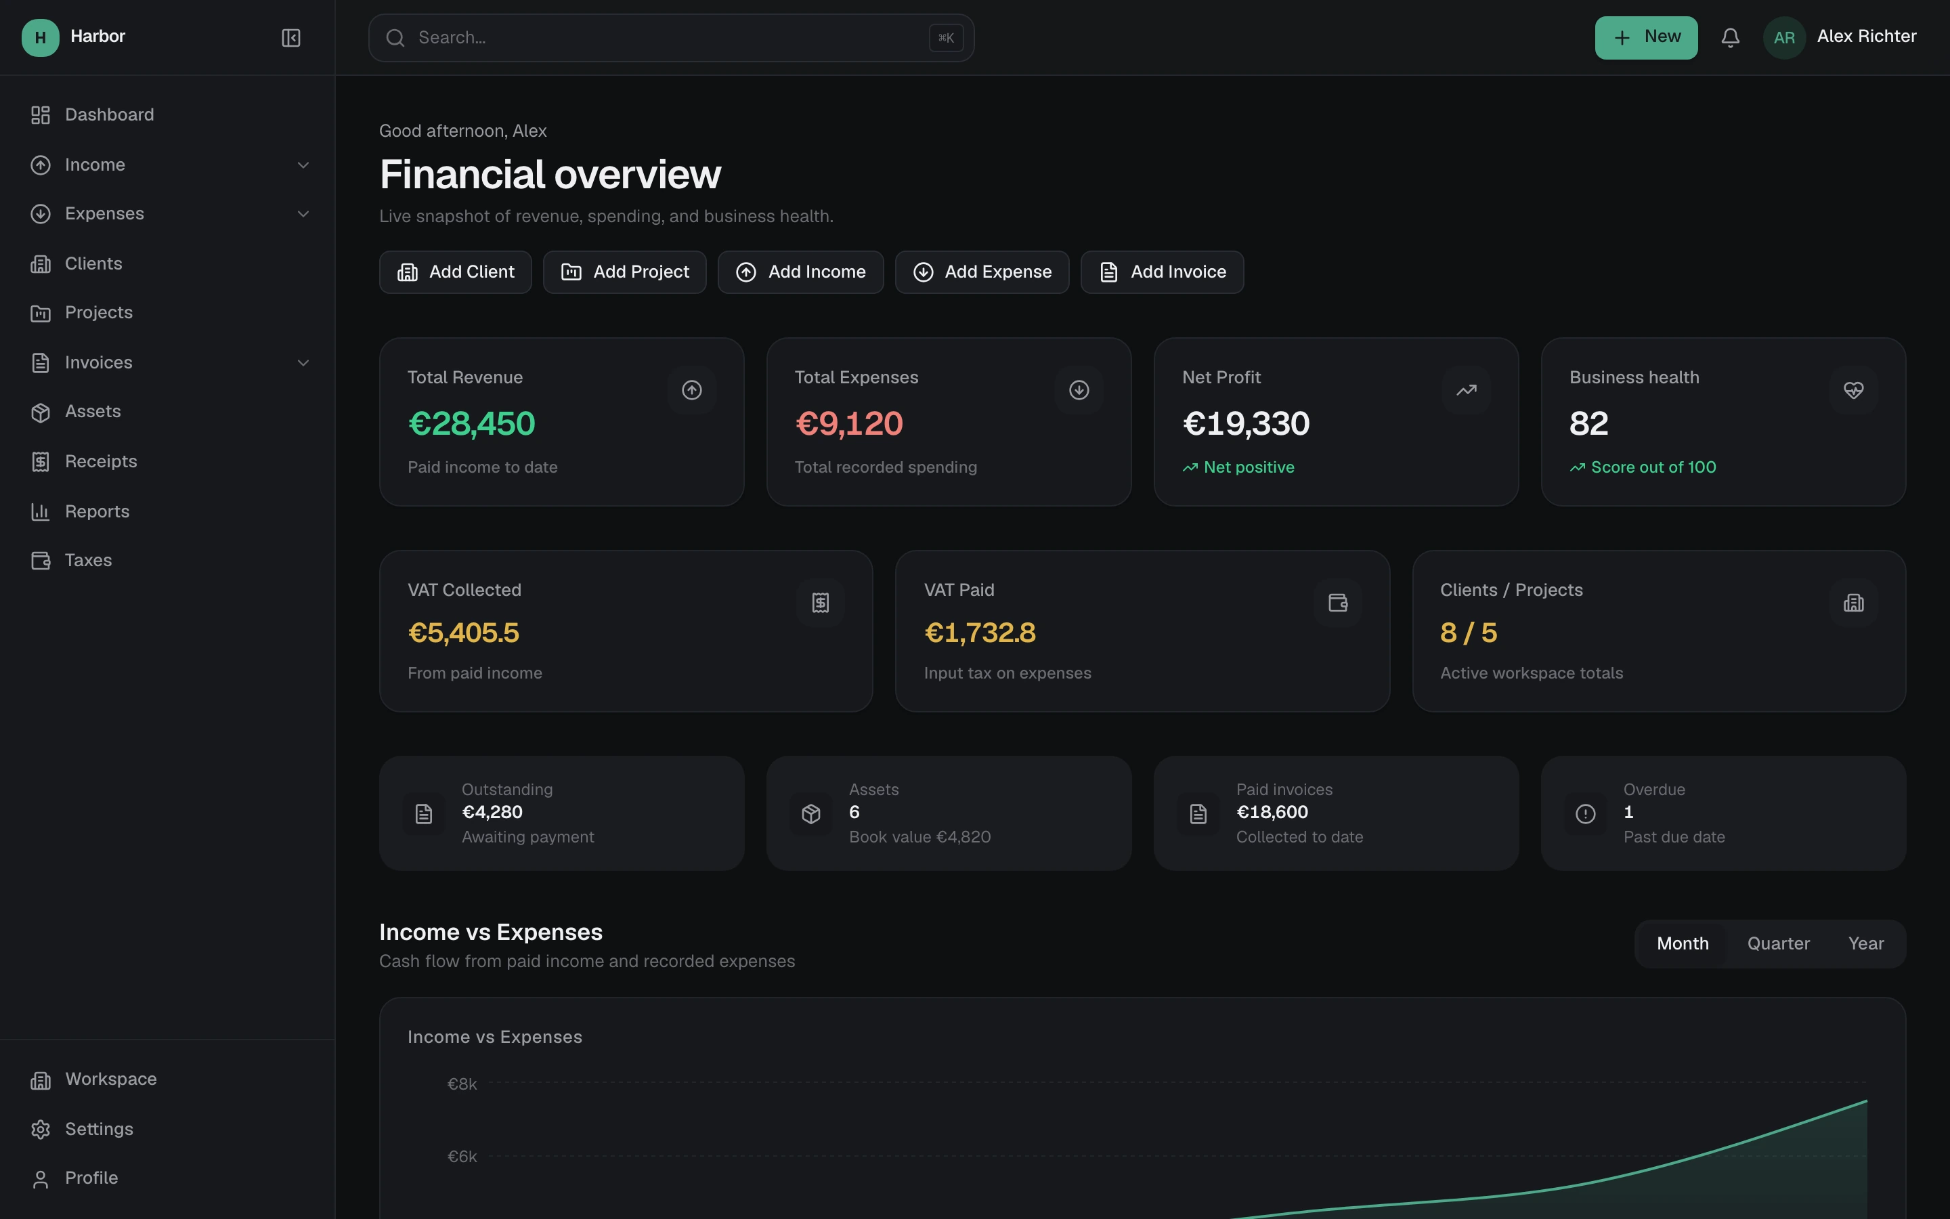Click the Add Income button

800,272
